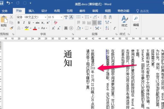Apply strikethrough with the abc icon
The height and width of the screenshot is (109, 164).
[37, 23]
